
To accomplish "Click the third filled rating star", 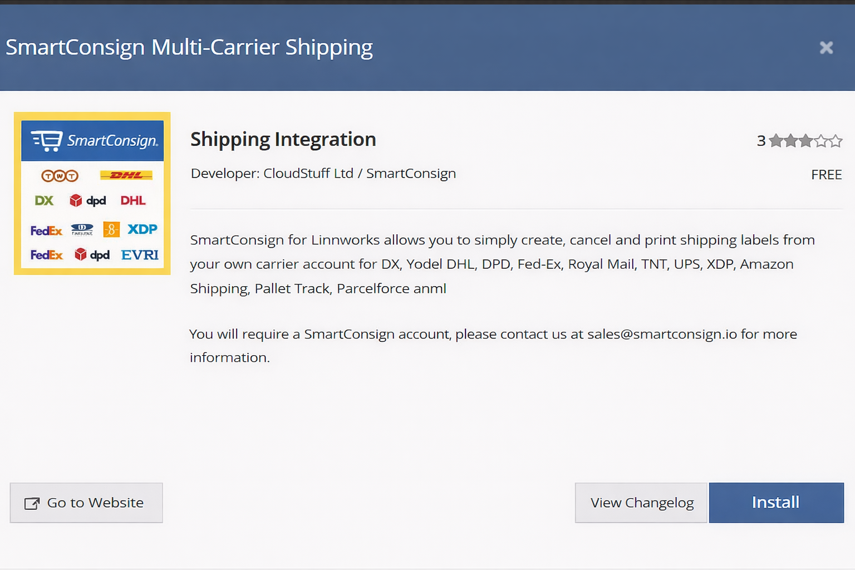I will [805, 141].
